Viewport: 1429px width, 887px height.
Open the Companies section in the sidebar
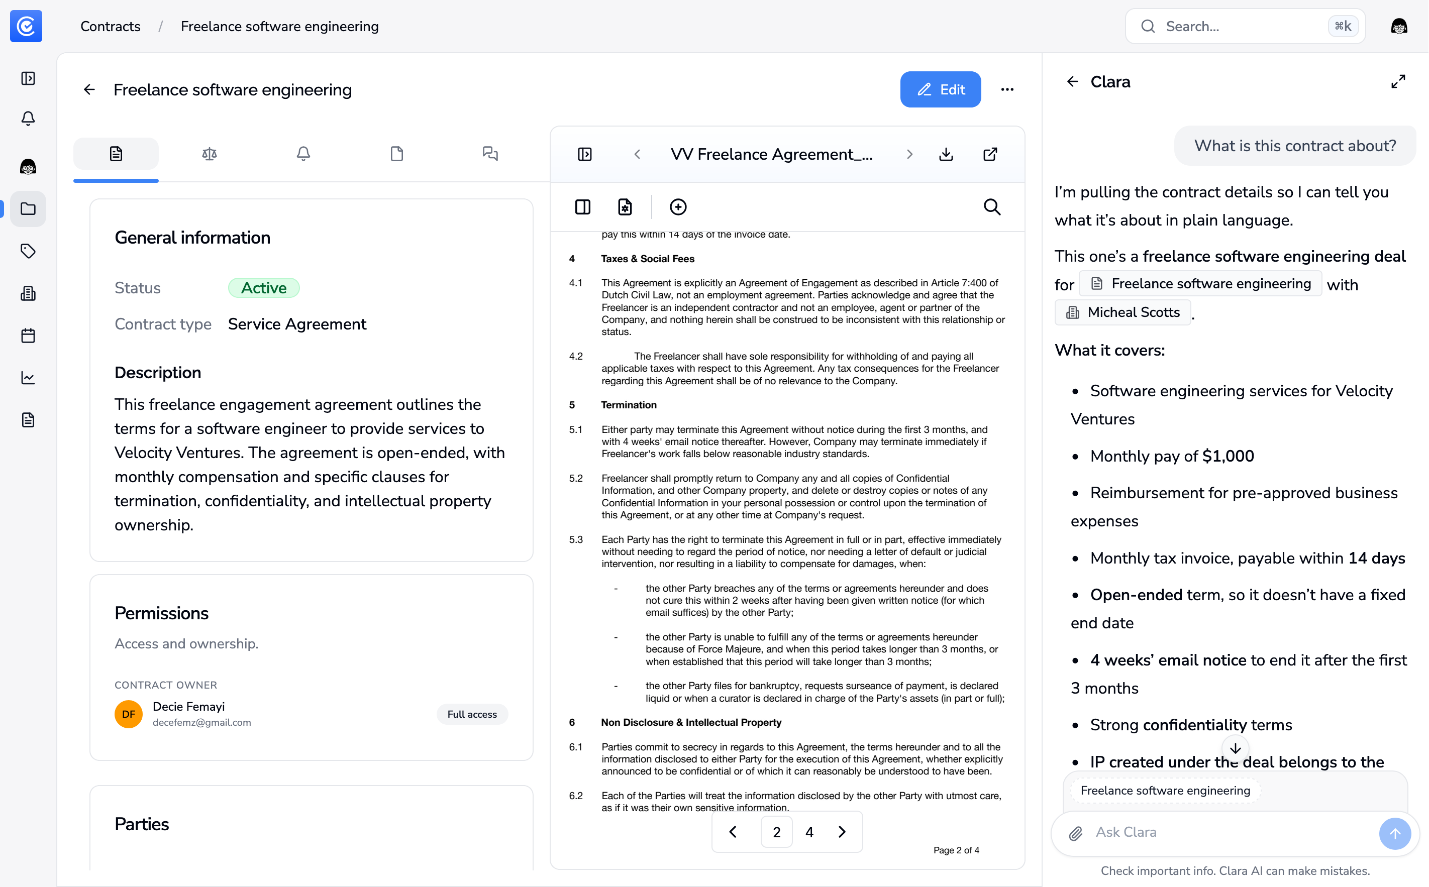(x=28, y=293)
